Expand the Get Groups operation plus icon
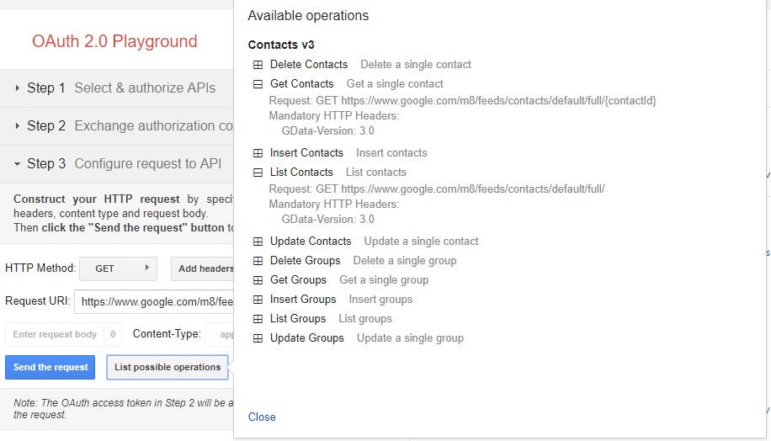The height and width of the screenshot is (441, 771). [x=258, y=280]
